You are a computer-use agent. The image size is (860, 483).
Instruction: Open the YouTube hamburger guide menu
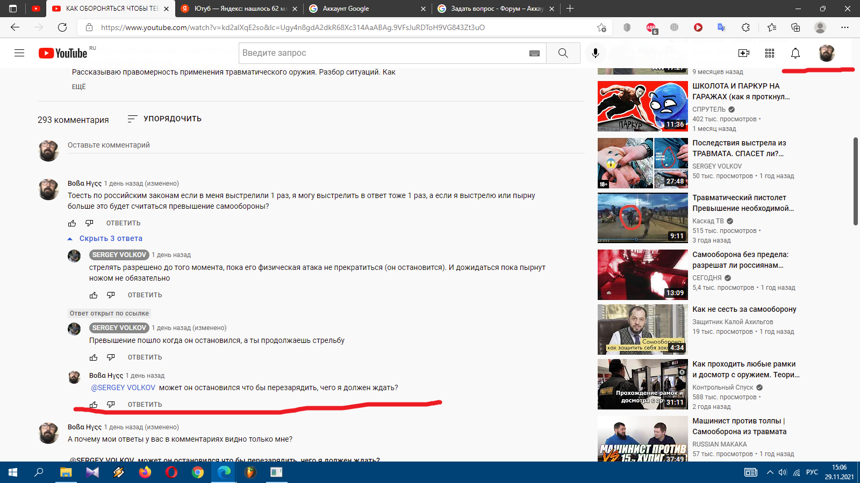[19, 53]
